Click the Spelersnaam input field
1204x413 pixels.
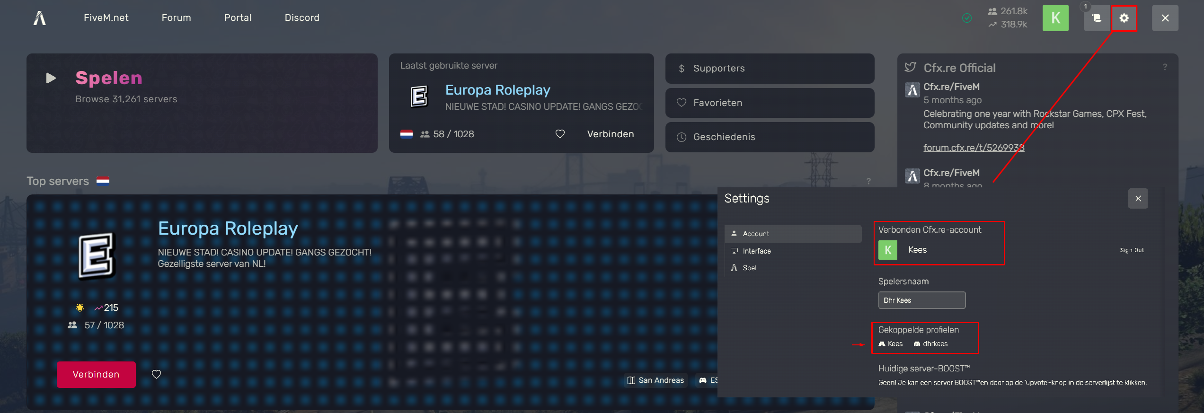point(921,300)
